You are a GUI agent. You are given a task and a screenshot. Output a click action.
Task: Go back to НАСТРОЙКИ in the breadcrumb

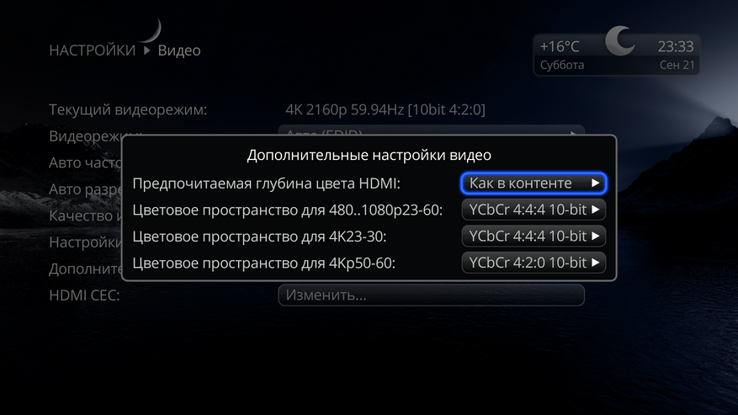[x=93, y=51]
